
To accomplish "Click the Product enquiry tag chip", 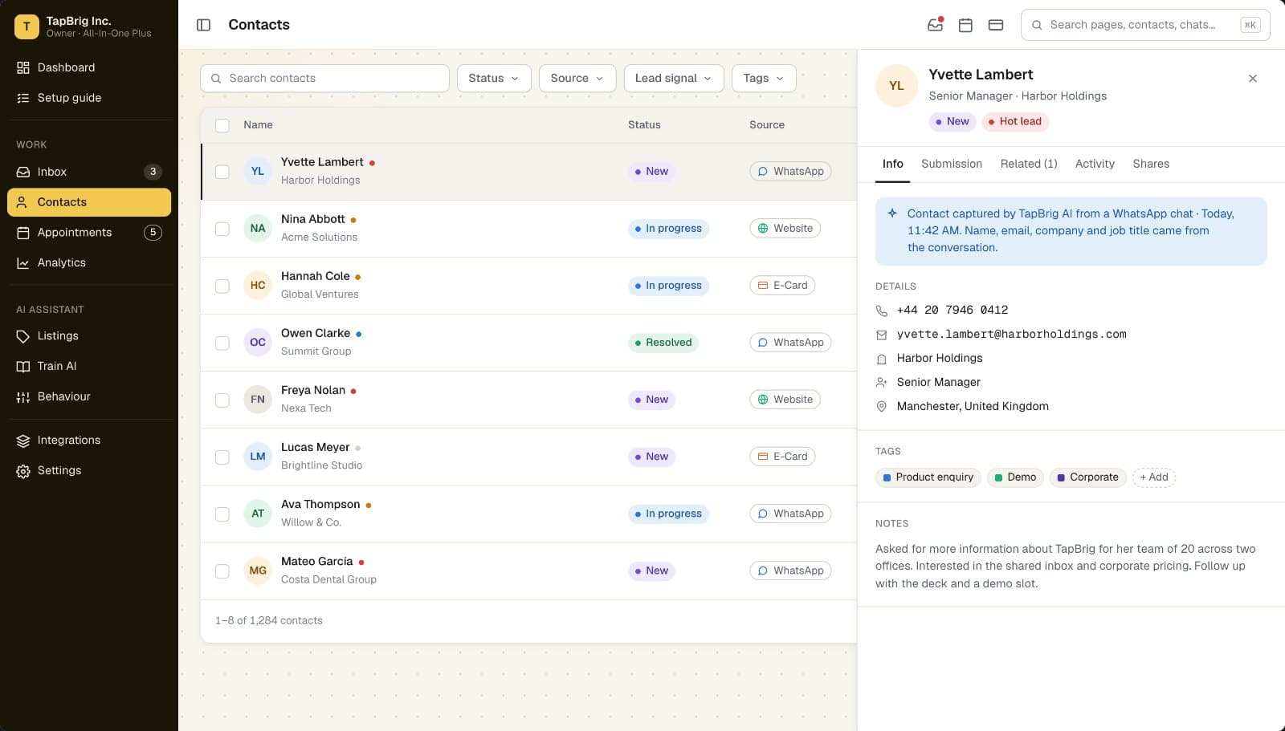I will point(928,477).
